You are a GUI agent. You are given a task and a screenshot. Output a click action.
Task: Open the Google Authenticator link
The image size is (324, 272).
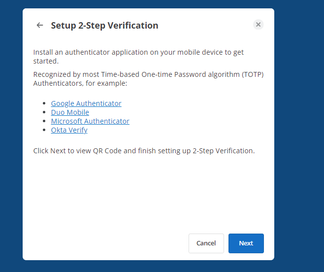click(x=86, y=103)
